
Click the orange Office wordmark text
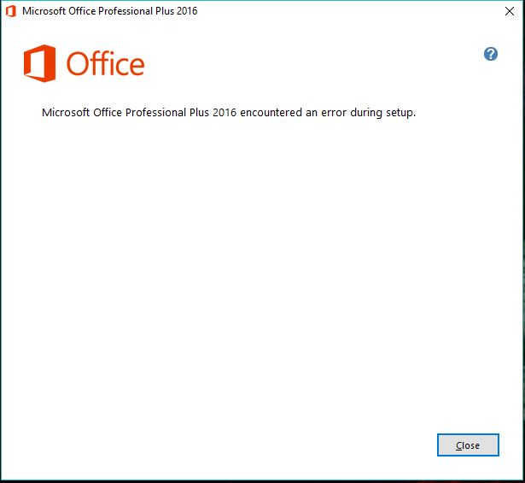tap(105, 63)
